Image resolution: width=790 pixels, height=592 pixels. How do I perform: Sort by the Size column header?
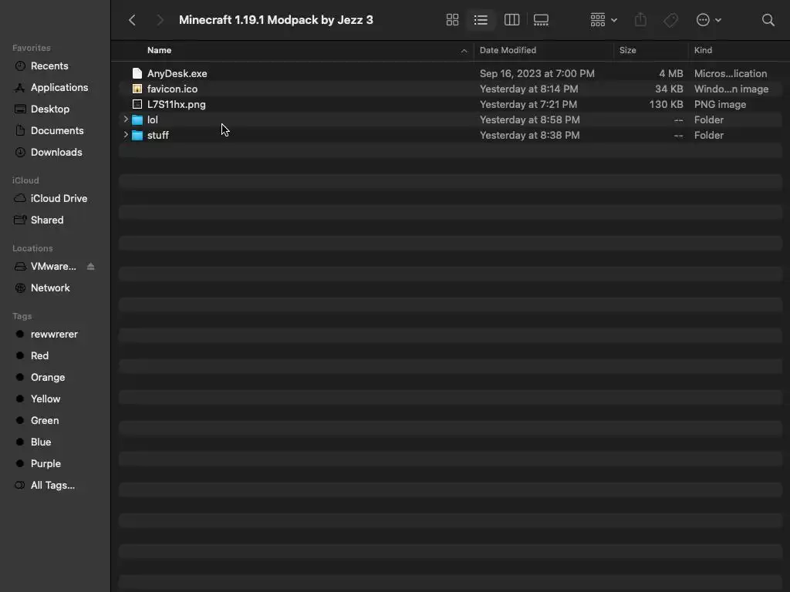coord(627,51)
